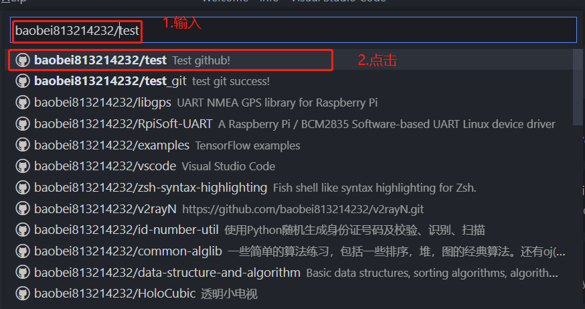Click 'test git success!' description text
The image size is (585, 309).
tap(231, 82)
